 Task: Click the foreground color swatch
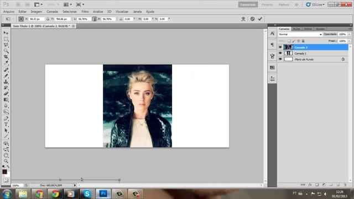[4, 172]
